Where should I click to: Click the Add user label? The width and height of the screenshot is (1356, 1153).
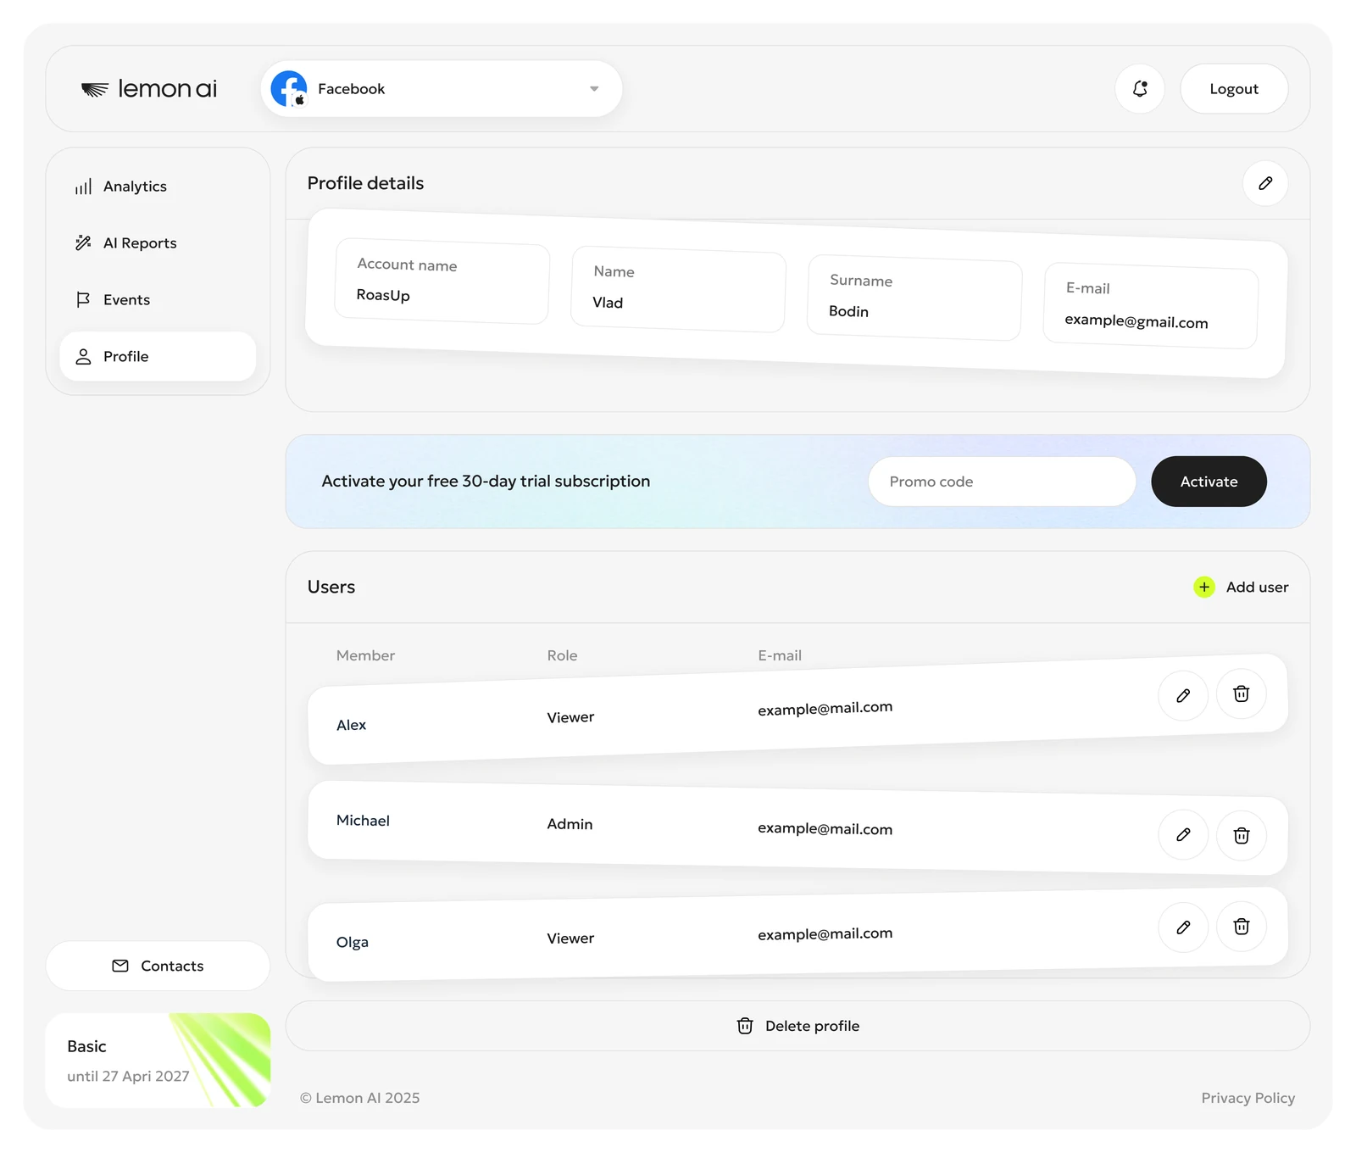(1257, 587)
